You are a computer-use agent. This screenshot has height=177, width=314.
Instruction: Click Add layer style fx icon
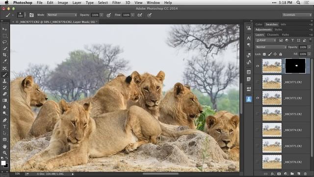coord(272,174)
